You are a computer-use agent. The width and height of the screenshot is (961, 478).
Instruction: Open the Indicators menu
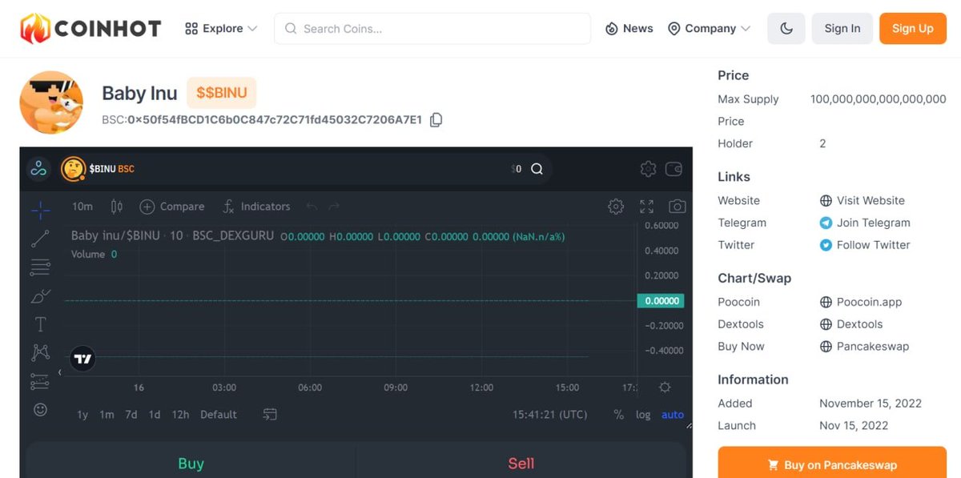(x=256, y=207)
